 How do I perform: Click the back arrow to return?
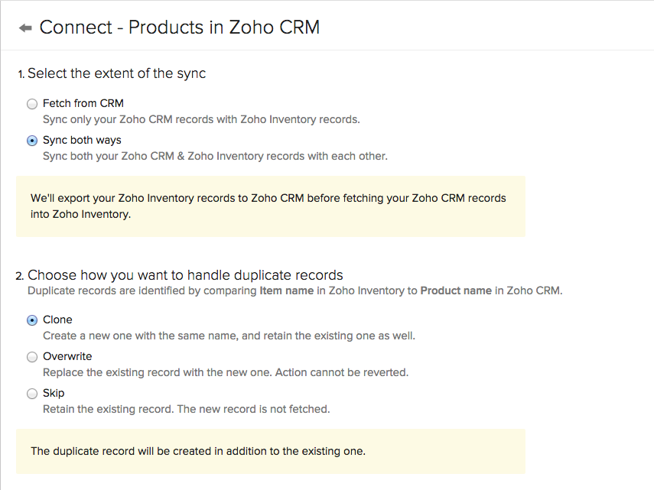pyautogui.click(x=24, y=27)
